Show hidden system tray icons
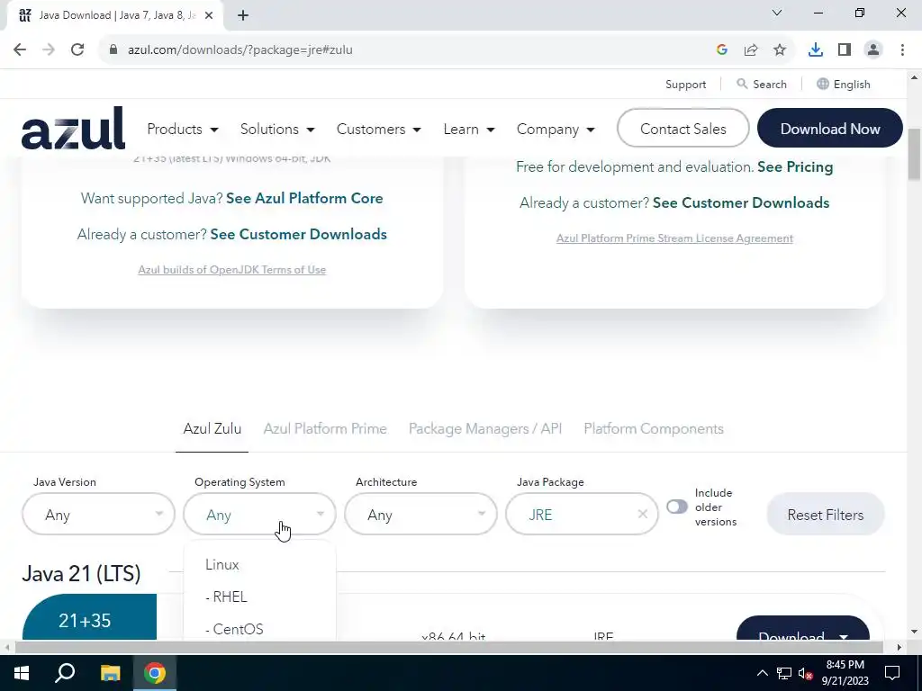The image size is (922, 691). pos(762,673)
